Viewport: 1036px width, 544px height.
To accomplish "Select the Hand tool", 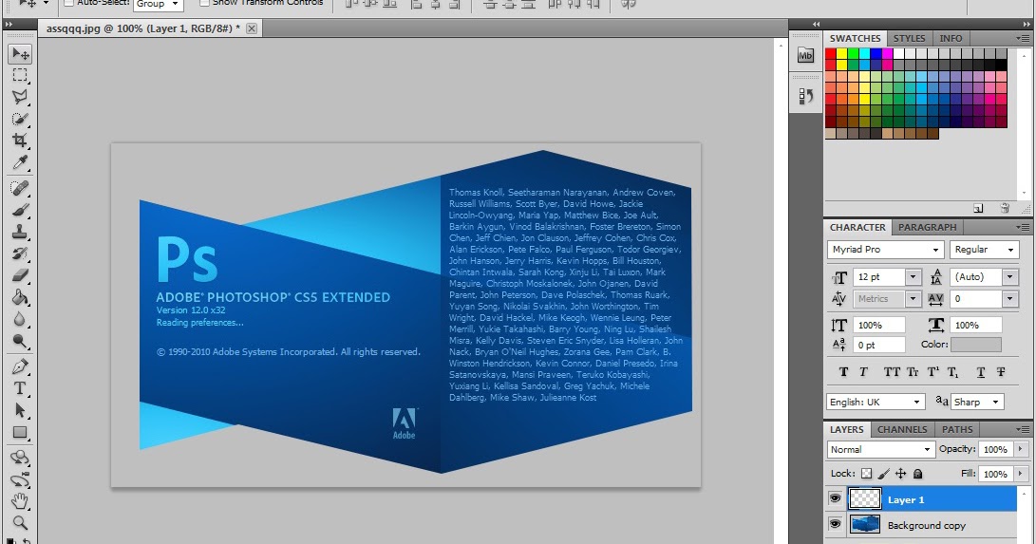I will pos(20,500).
